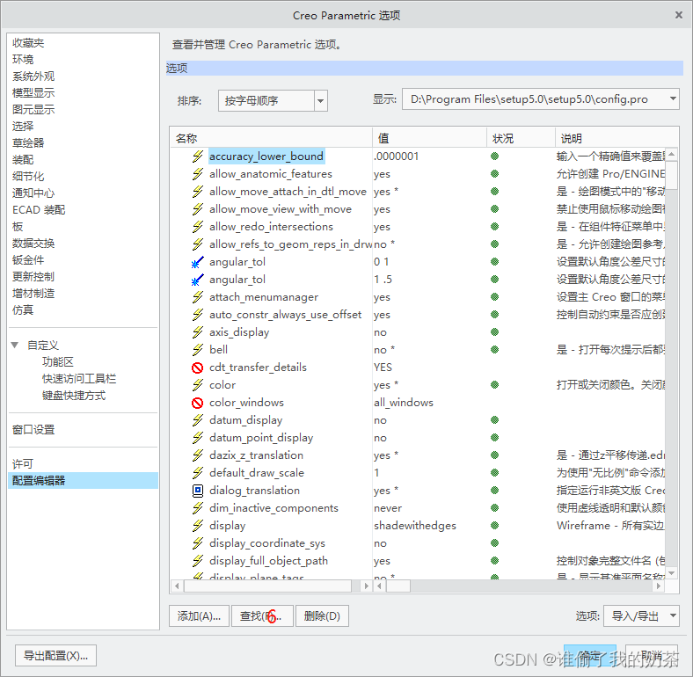Open ECAD 装配 settings category
Image resolution: width=693 pixels, height=677 pixels.
[39, 210]
